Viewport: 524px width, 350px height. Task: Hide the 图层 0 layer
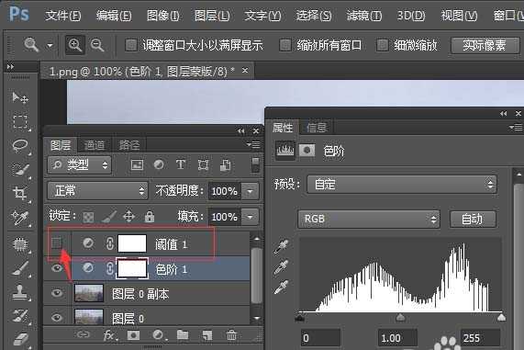(57, 317)
